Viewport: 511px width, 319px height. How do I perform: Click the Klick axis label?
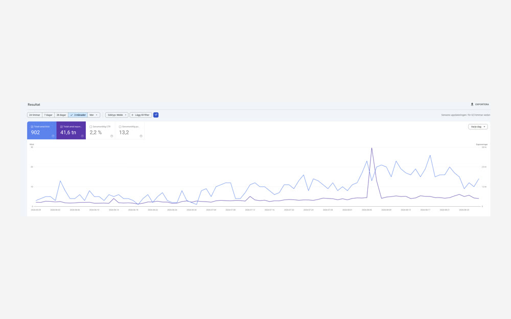pyautogui.click(x=32, y=144)
